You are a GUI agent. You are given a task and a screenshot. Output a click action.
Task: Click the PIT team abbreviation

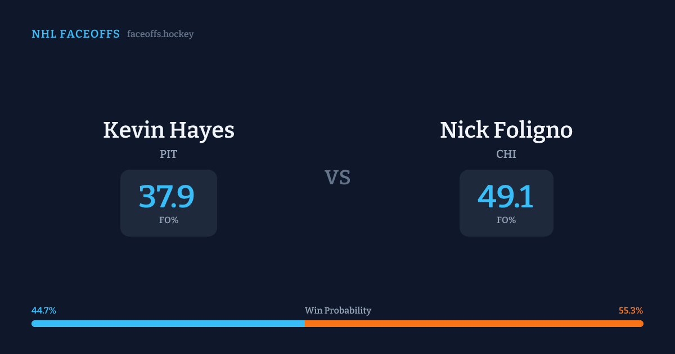click(169, 154)
